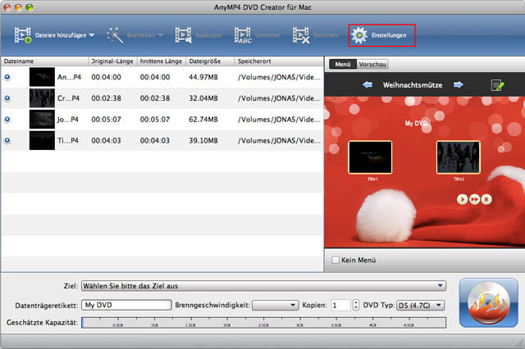Select the Cr...P4 video thumbnail
The height and width of the screenshot is (349, 525).
click(42, 98)
